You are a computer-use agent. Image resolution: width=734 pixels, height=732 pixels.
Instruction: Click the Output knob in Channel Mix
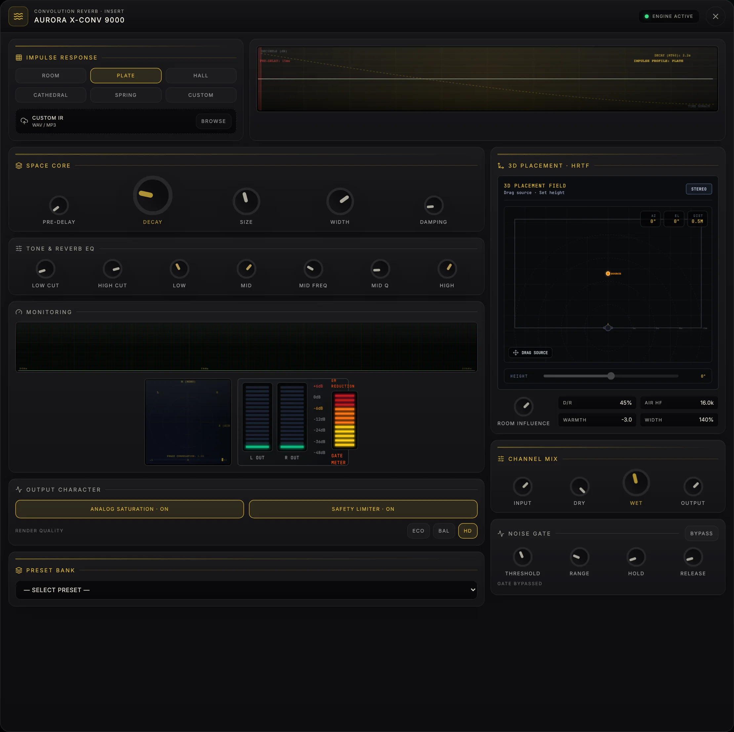click(693, 487)
